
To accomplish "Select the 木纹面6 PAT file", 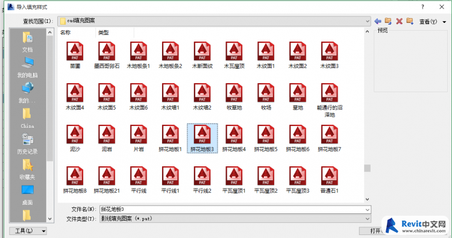I will (139, 96).
